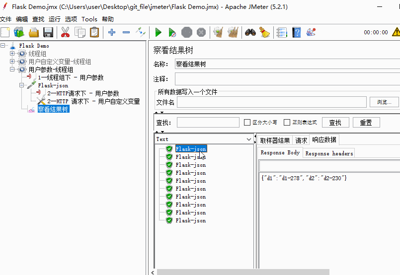Image resolution: width=400 pixels, height=275 pixels.
Task: Toggle the 正则表达式 checkbox
Action: coord(287,122)
